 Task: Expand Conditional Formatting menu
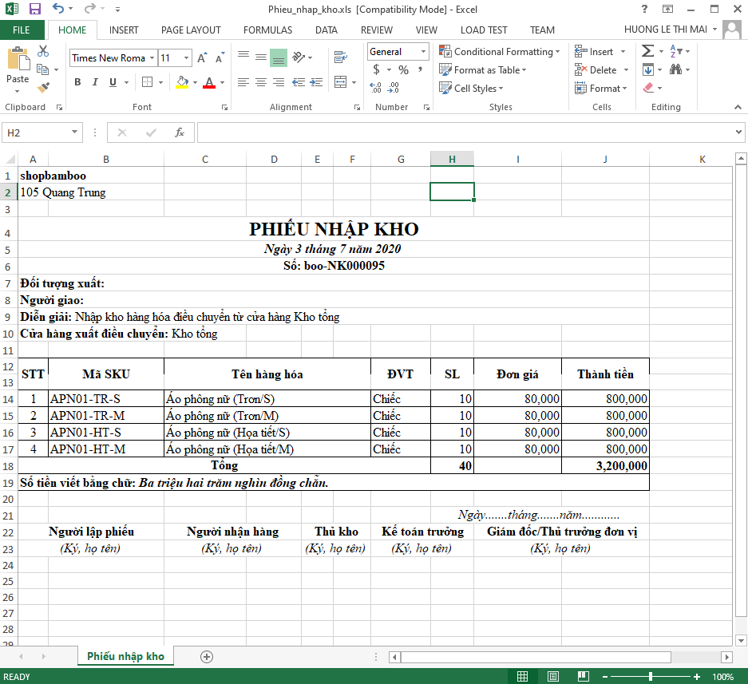pos(499,52)
